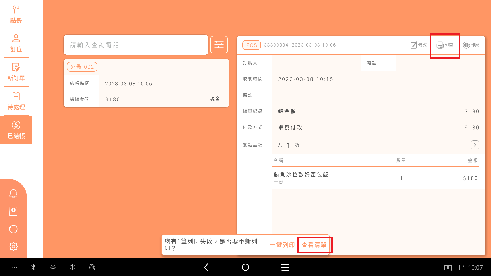Expand the 餐點品項 items chevron

[x=475, y=145]
